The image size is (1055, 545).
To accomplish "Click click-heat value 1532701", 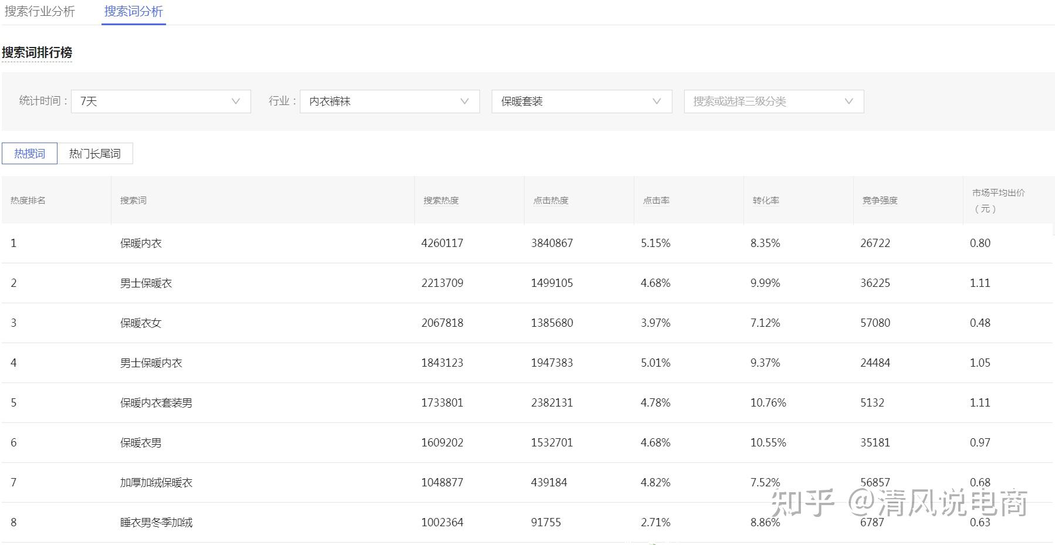I will click(552, 443).
